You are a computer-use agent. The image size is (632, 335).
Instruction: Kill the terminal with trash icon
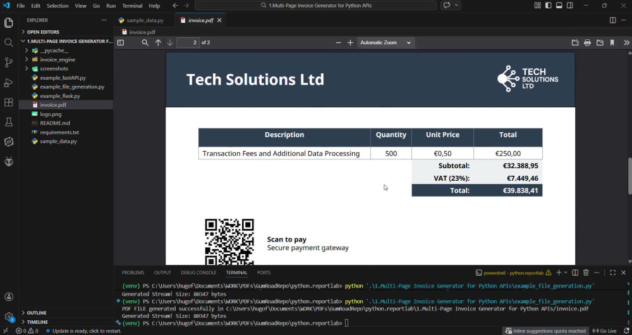[x=586, y=273]
